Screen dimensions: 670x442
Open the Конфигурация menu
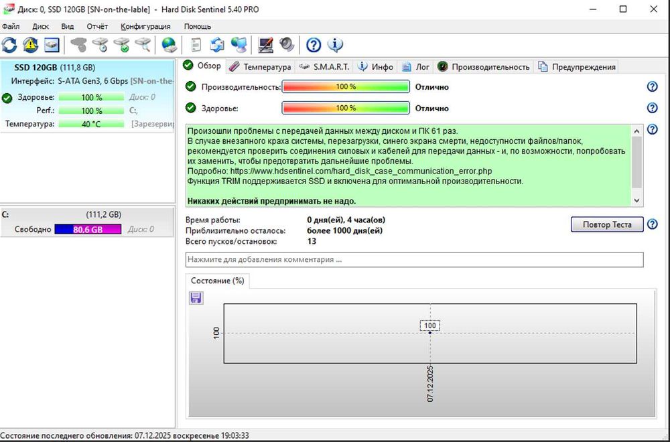tap(145, 27)
